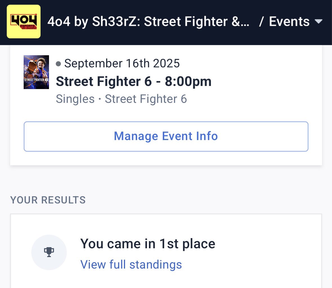Click the gray status dot beside the date
Screen dimensions: 332x288
(58, 64)
